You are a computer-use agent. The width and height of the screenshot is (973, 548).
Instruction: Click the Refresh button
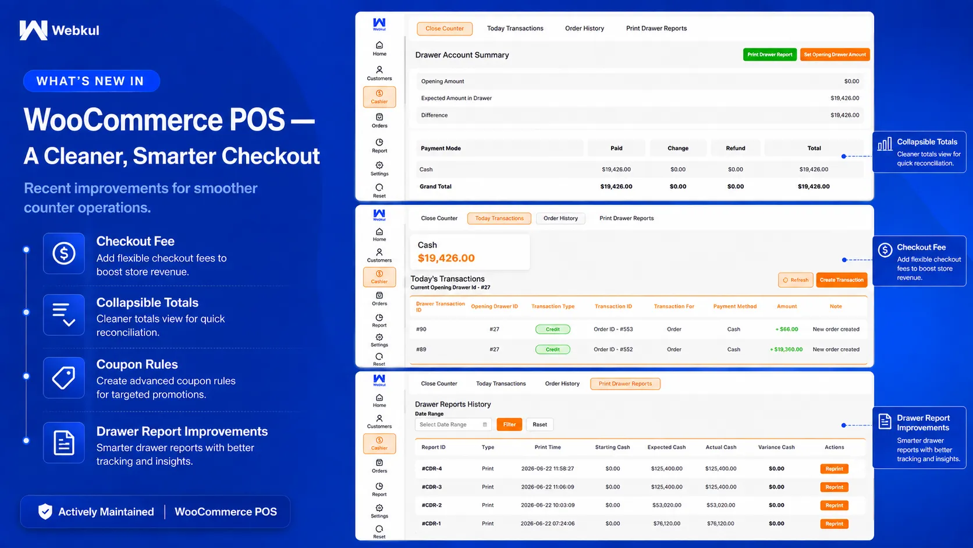pos(796,280)
